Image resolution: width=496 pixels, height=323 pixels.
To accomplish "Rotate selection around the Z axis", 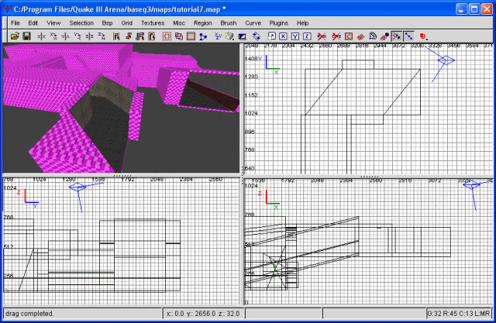I will (x=102, y=36).
